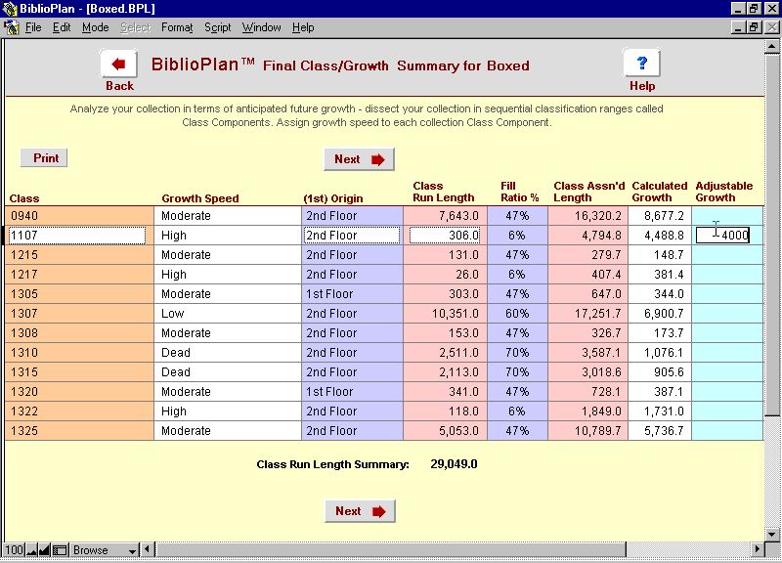
Task: Click the calculated growth value 5,736.7
Action: pos(659,431)
